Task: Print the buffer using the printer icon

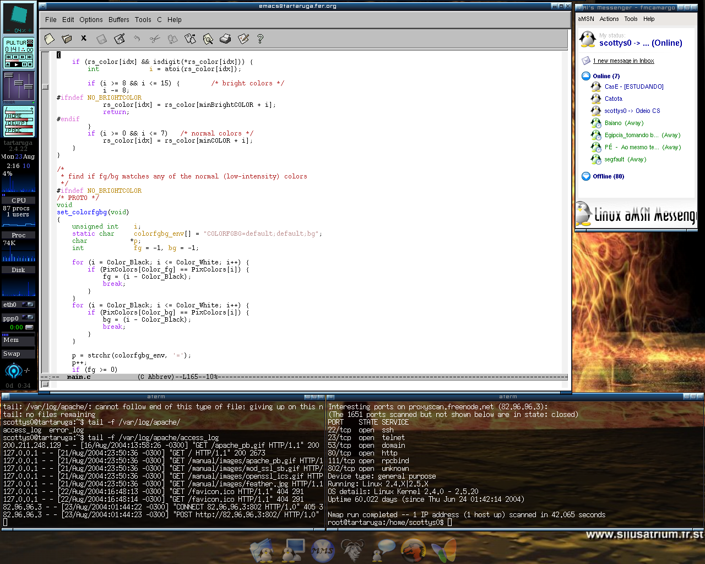Action: tap(225, 39)
